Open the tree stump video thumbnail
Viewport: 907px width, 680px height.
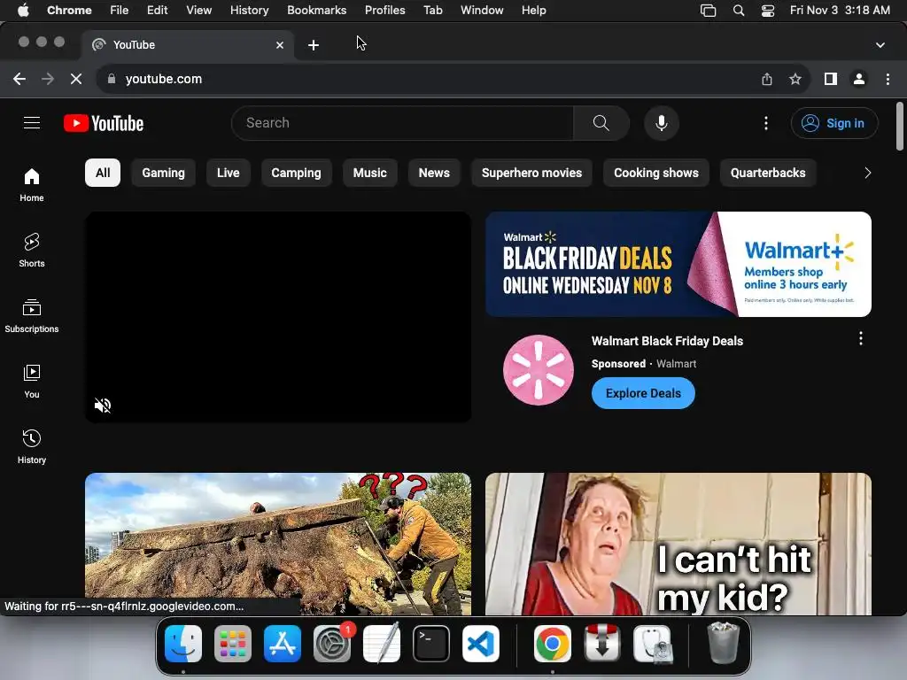pyautogui.click(x=278, y=544)
